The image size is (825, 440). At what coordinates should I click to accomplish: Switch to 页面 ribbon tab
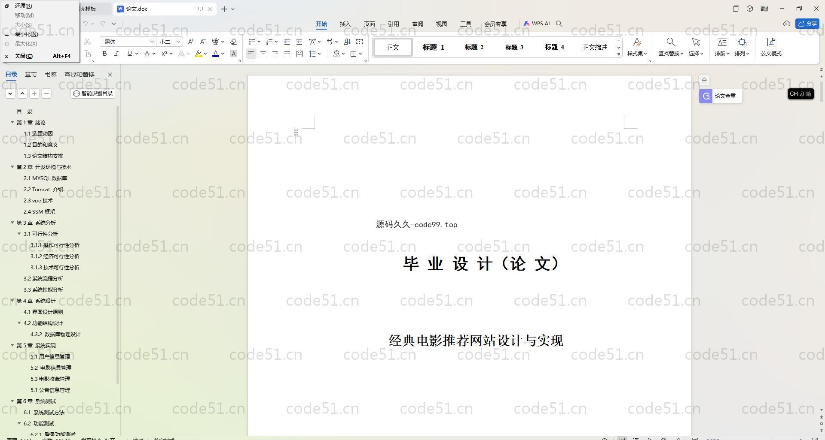coord(369,24)
